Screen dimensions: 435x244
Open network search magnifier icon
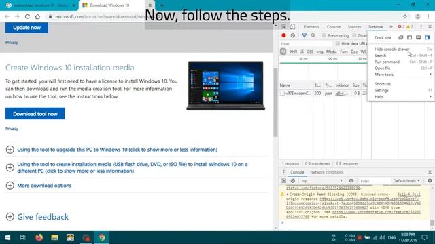tap(313, 35)
